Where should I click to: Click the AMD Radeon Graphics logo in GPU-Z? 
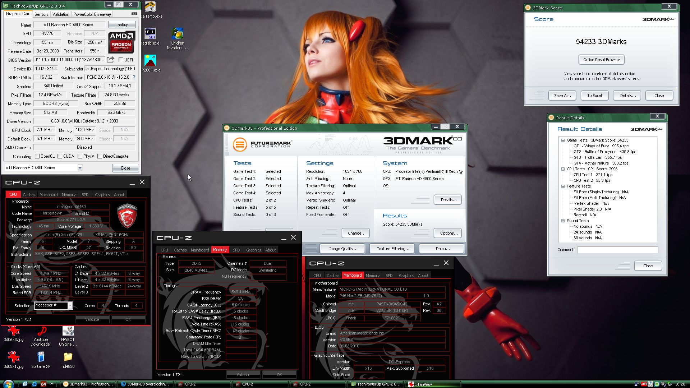point(121,42)
